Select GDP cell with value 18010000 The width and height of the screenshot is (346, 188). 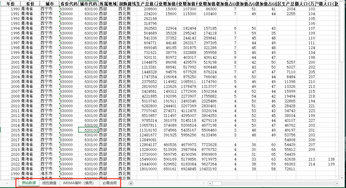point(147,169)
